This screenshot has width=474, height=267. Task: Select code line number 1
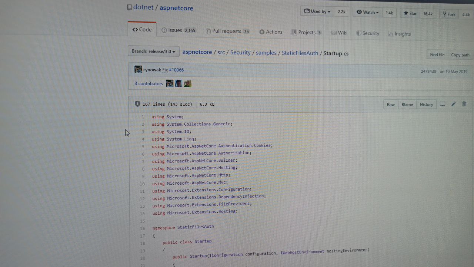point(143,117)
